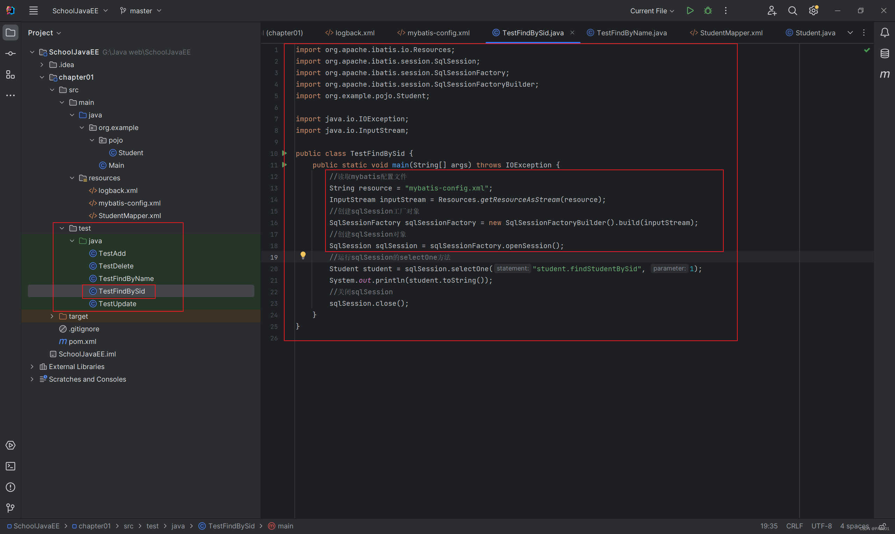Open the Terminal tool window

pos(10,466)
